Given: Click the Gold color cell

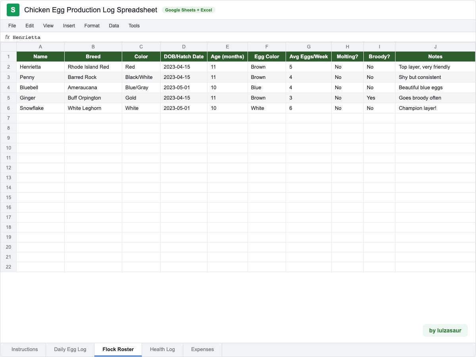Looking at the screenshot, I should (x=141, y=98).
